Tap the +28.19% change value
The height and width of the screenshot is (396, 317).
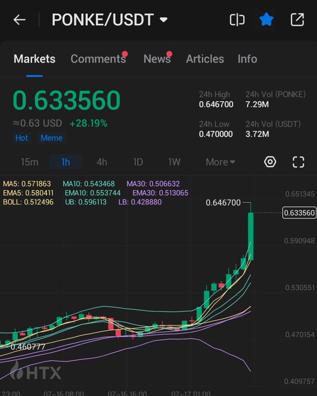(x=88, y=124)
